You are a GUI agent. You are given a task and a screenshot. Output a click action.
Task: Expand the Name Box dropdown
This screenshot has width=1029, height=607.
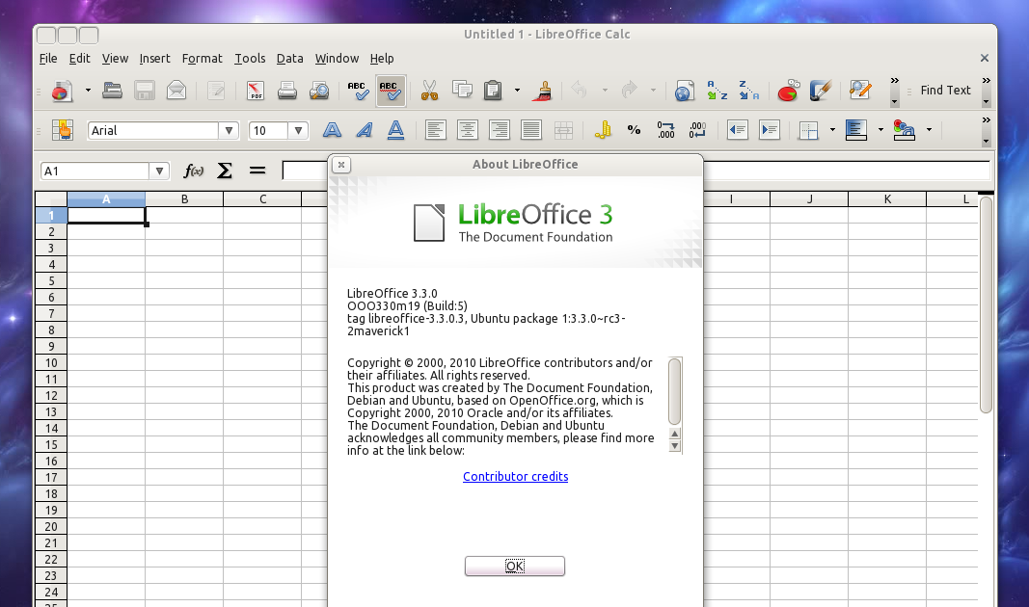point(159,172)
